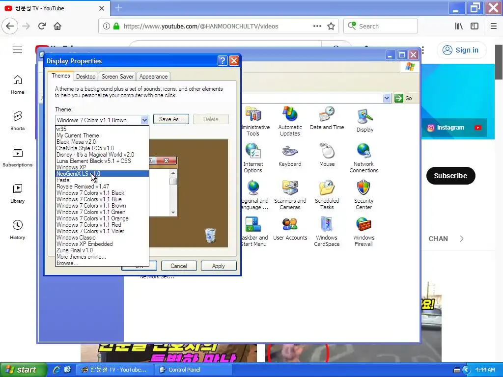503x377 pixels.
Task: Open Regional and Language options icon
Action: pos(254,195)
